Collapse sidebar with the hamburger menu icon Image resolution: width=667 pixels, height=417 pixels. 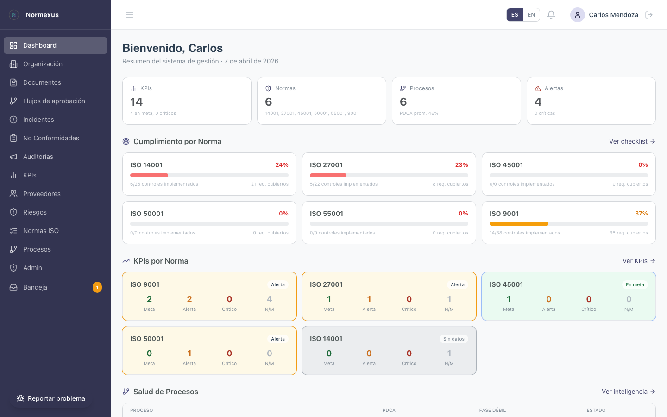[130, 15]
